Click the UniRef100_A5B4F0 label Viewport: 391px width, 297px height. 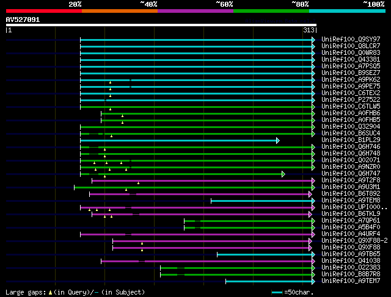click(351, 227)
